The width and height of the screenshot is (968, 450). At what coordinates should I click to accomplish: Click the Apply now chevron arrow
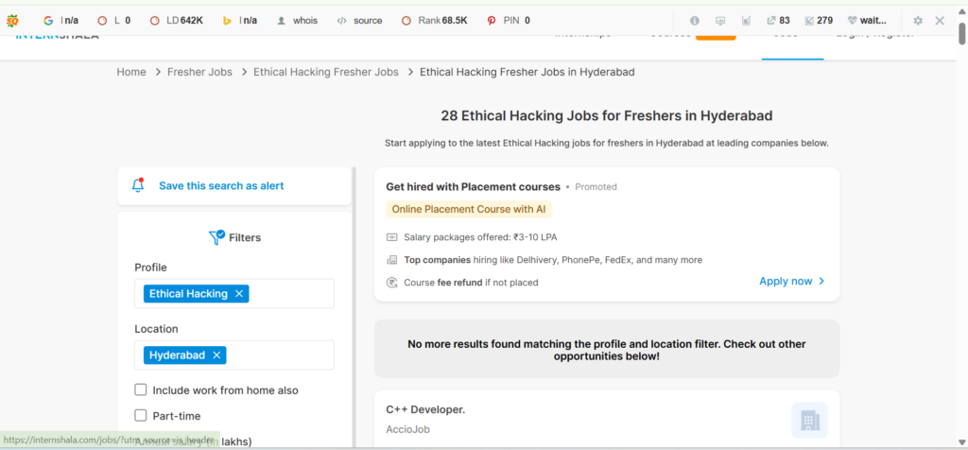pos(821,281)
